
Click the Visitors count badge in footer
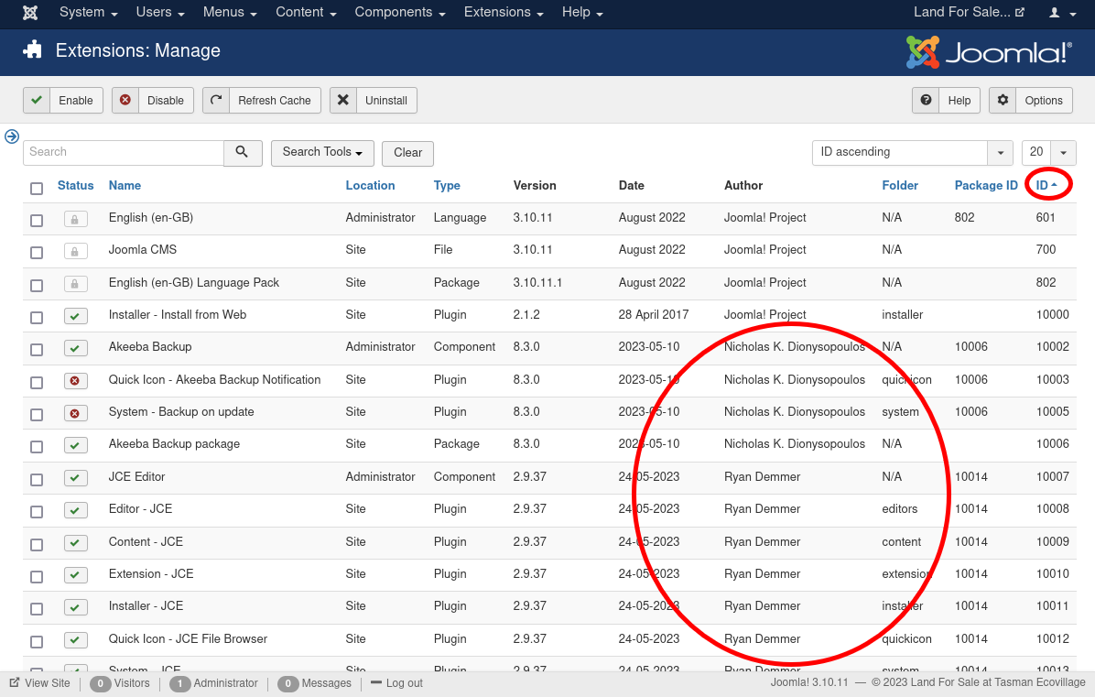[100, 683]
